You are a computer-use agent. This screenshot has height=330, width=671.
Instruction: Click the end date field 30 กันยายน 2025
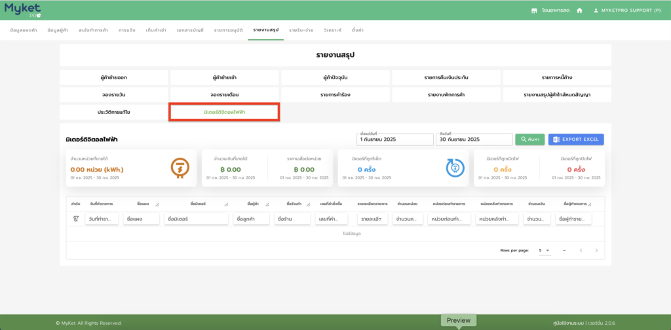pos(474,139)
